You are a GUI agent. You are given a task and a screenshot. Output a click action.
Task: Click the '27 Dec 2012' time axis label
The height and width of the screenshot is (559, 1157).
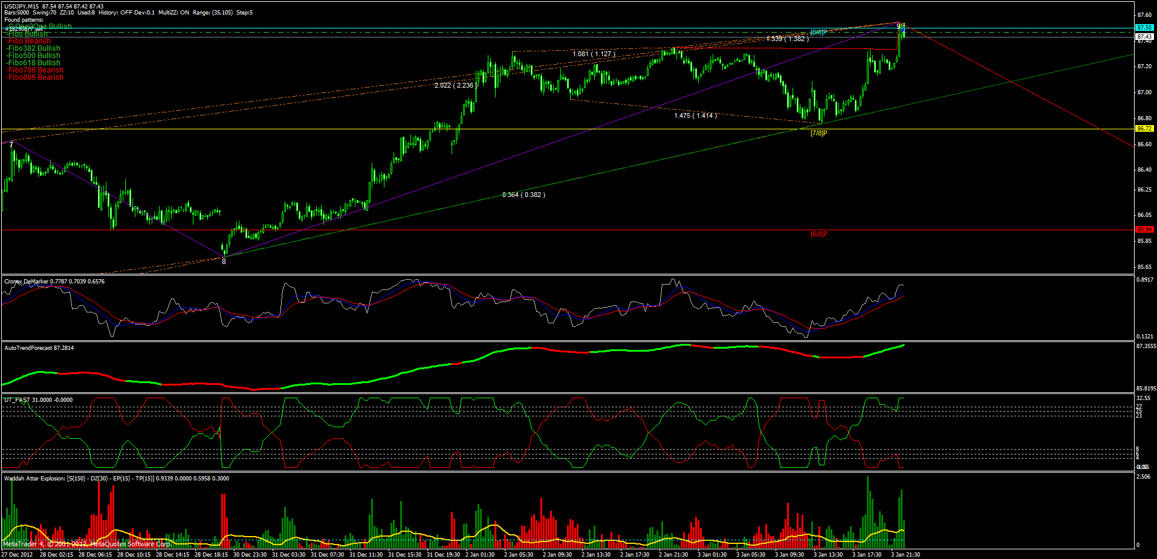tap(18, 555)
